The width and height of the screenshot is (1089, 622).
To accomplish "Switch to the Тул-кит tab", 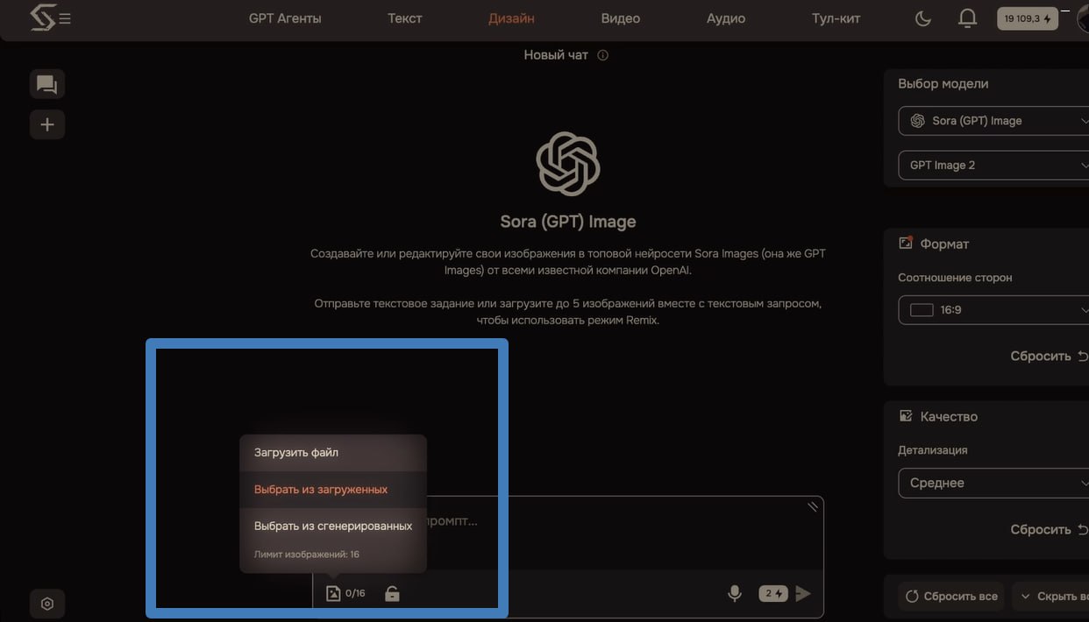I will point(836,18).
